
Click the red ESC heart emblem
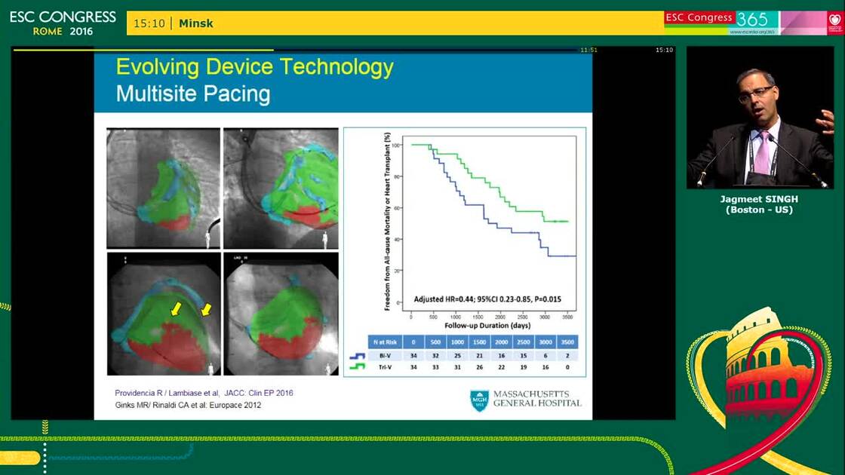point(834,20)
